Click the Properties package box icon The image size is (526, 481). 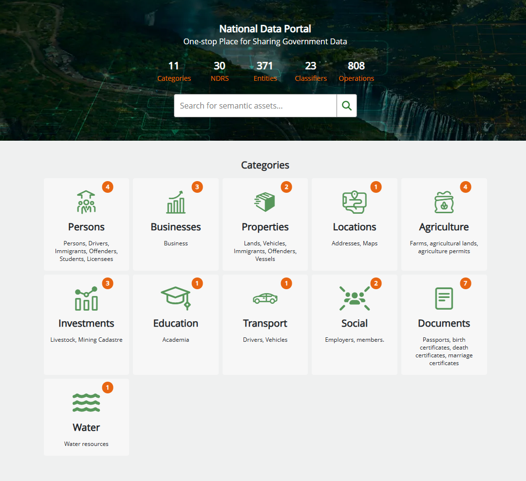265,202
